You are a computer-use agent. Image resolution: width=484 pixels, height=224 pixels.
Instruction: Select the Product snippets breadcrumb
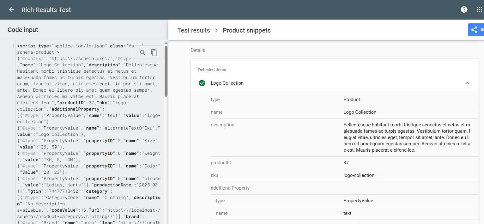(247, 30)
